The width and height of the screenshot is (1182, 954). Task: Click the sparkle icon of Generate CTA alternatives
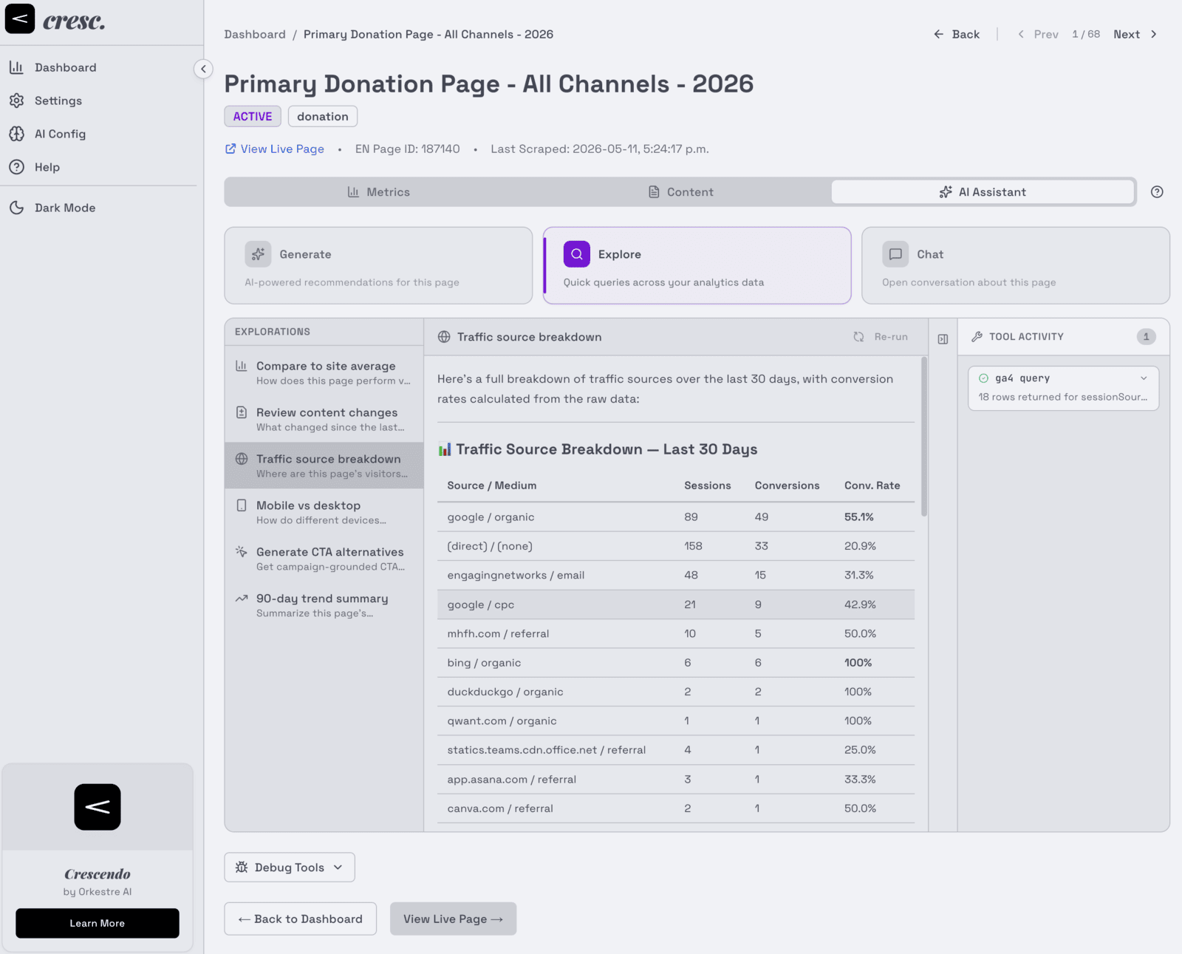pos(241,551)
